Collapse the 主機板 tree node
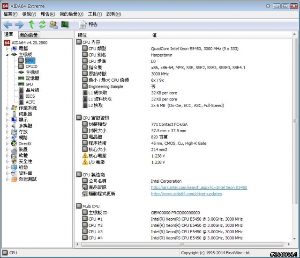 point(7,55)
